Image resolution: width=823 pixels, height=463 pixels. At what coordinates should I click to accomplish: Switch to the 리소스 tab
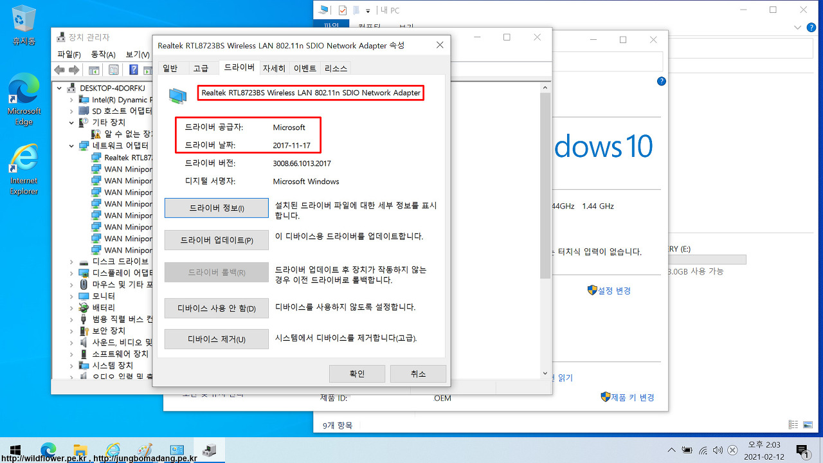pyautogui.click(x=336, y=68)
